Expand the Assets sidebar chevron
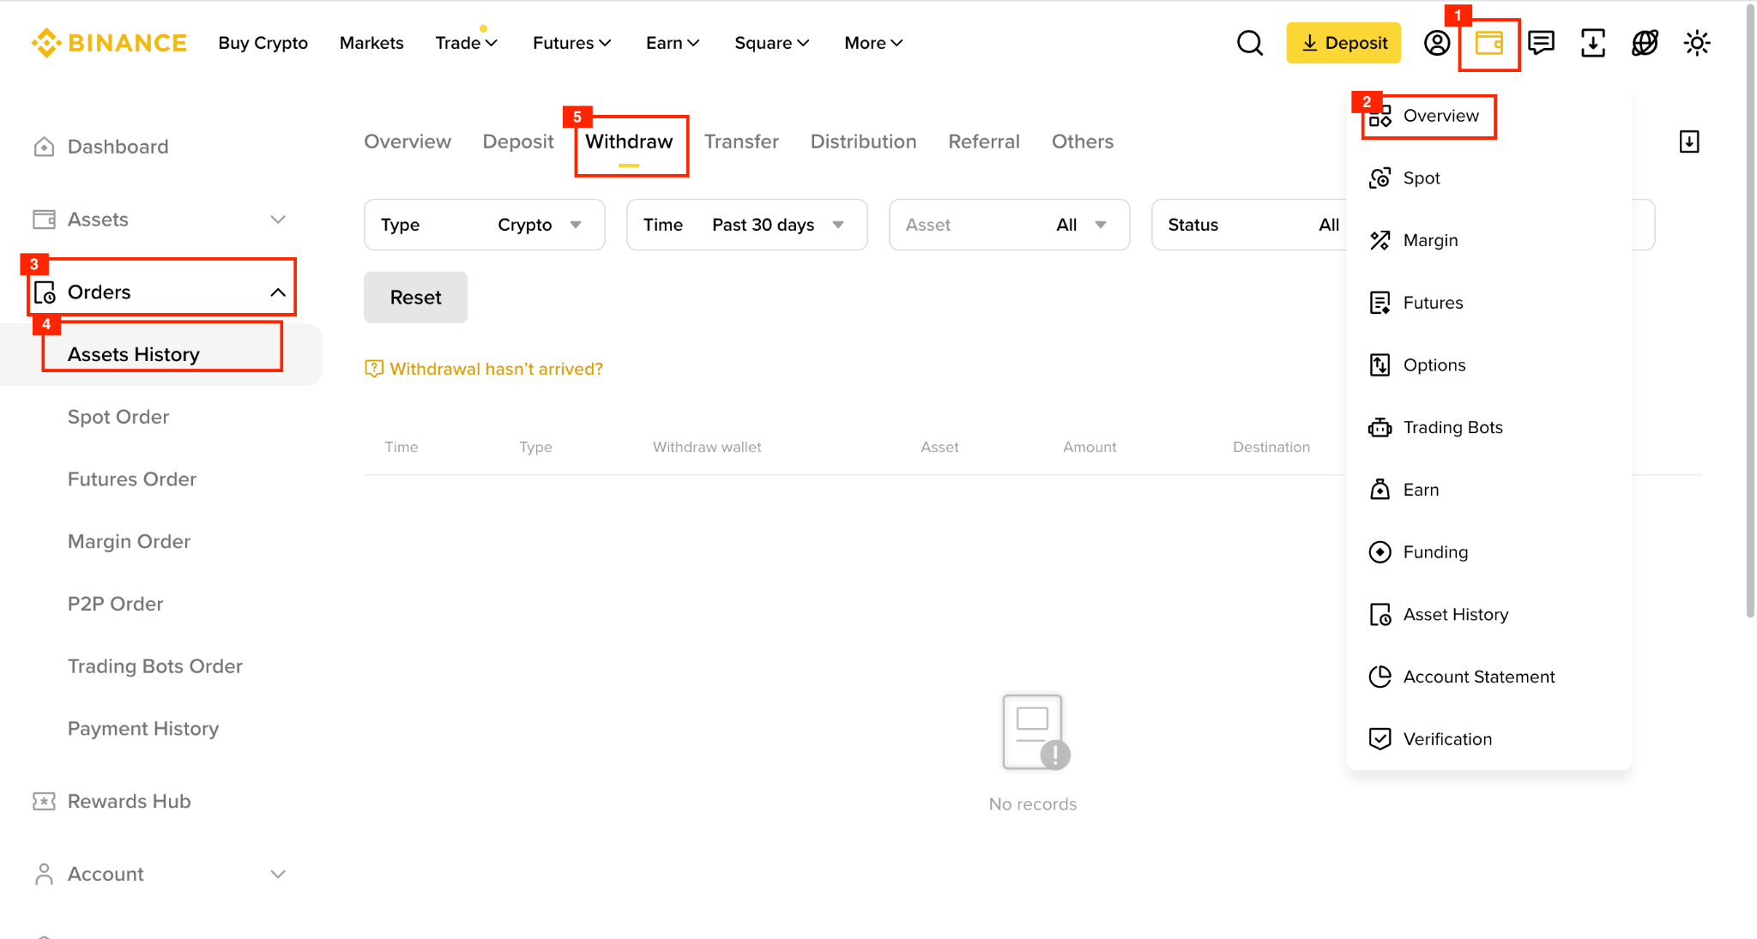1757x939 pixels. (x=278, y=220)
